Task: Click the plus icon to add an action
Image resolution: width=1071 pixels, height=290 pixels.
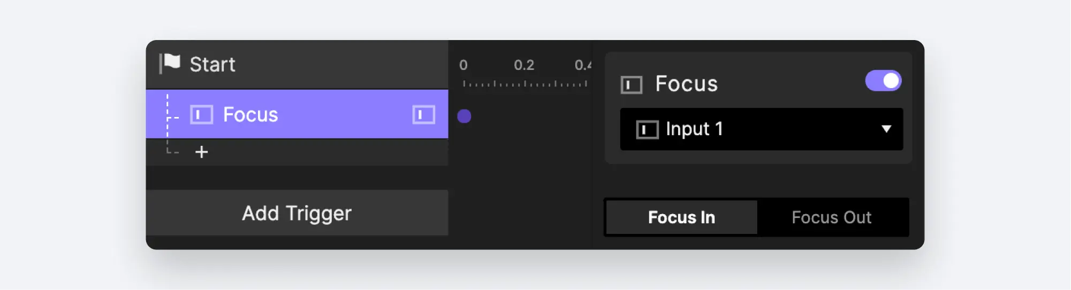Action: [x=201, y=152]
